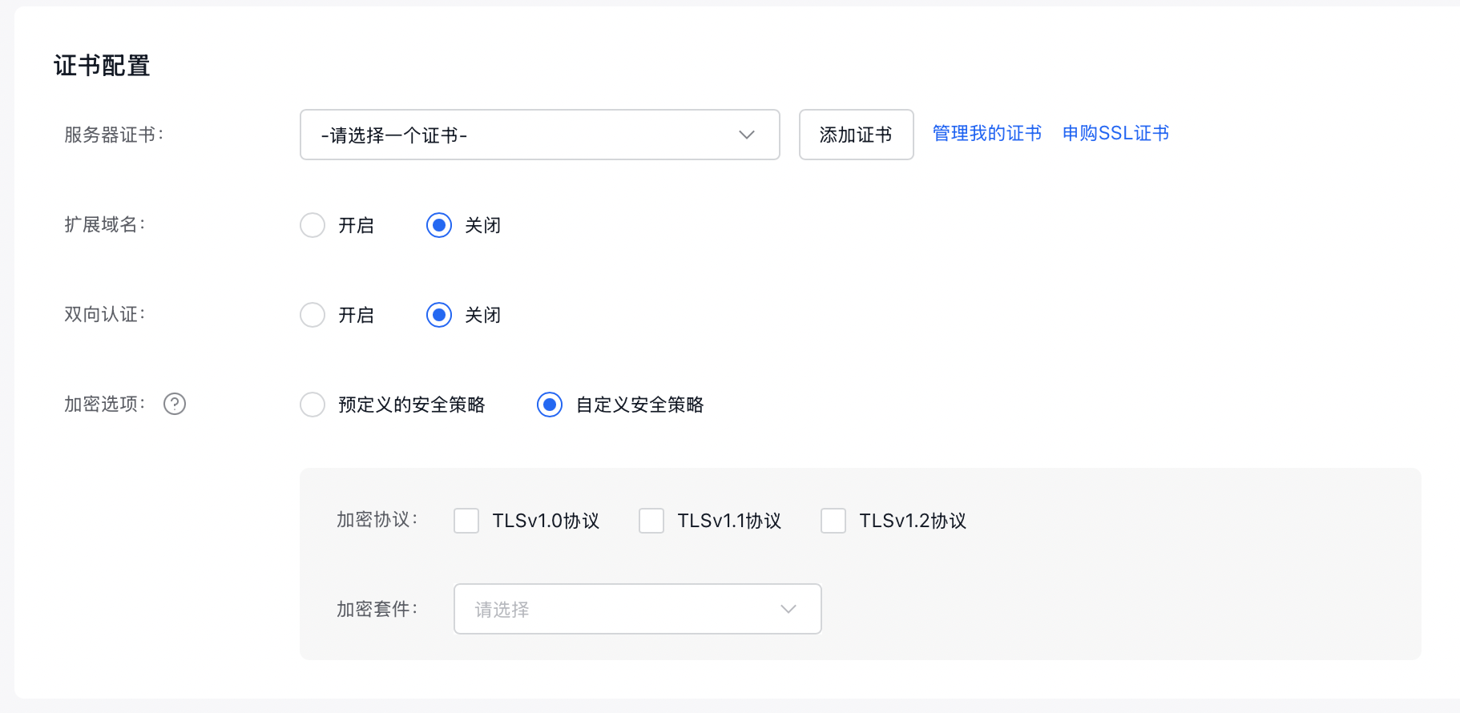This screenshot has width=1460, height=713.
Task: Click the 证书配置 section heading
Action: click(x=102, y=66)
